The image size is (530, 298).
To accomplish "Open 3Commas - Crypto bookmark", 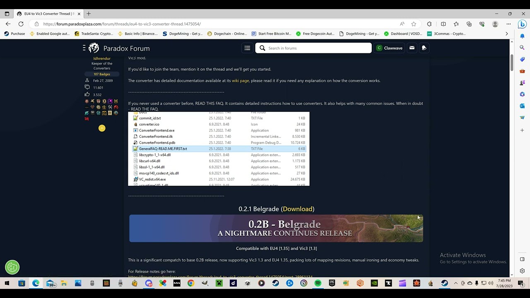I will click(446, 34).
